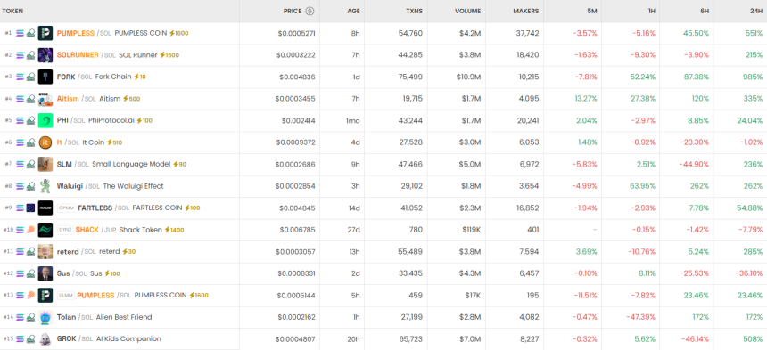Viewport: 767px width, 350px height.
Task: Open the SOLRUNNER /SOL pair
Action: point(87,55)
